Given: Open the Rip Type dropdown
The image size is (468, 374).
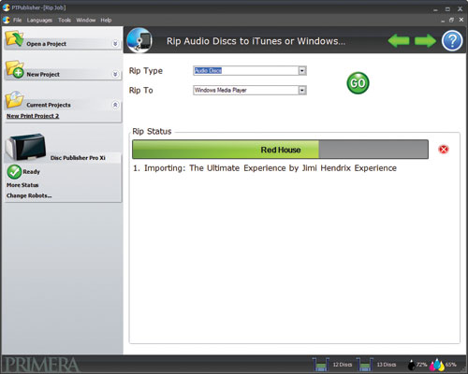Looking at the screenshot, I should [302, 71].
